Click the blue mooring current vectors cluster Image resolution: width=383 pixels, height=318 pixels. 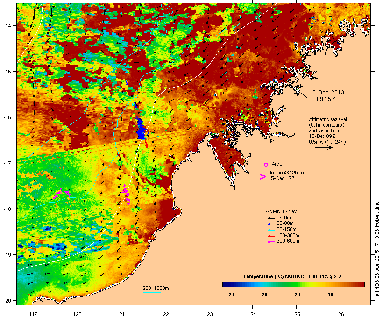tap(141, 129)
